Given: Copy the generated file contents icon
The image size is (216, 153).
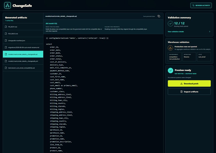Looking at the screenshot, I should pyautogui.click(x=159, y=16).
